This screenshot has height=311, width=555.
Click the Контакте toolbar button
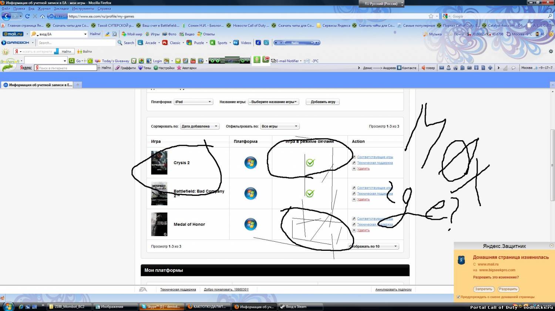[x=407, y=68]
